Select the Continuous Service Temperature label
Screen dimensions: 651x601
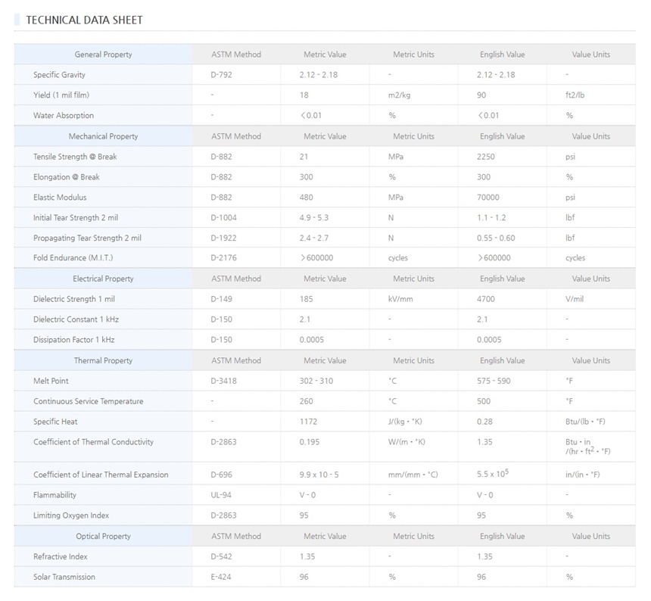[x=88, y=401]
